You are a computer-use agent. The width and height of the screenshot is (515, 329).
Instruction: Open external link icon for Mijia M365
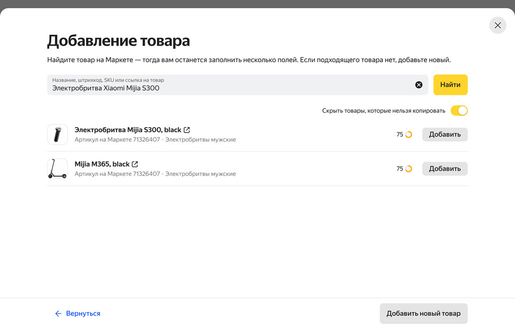[135, 164]
